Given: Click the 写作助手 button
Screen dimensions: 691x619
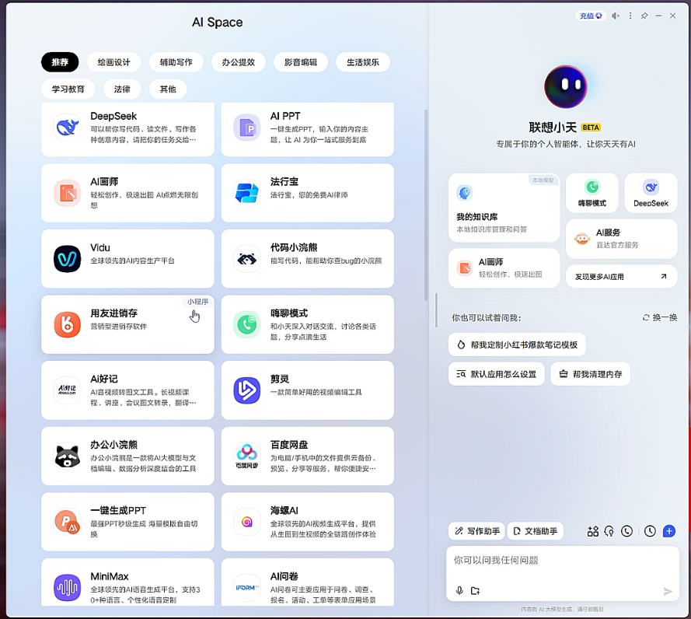Looking at the screenshot, I should click(x=477, y=531).
